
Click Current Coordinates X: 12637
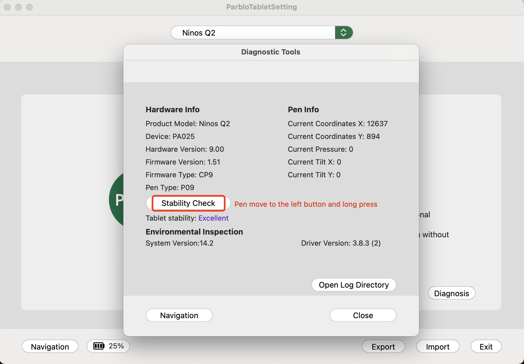point(338,124)
